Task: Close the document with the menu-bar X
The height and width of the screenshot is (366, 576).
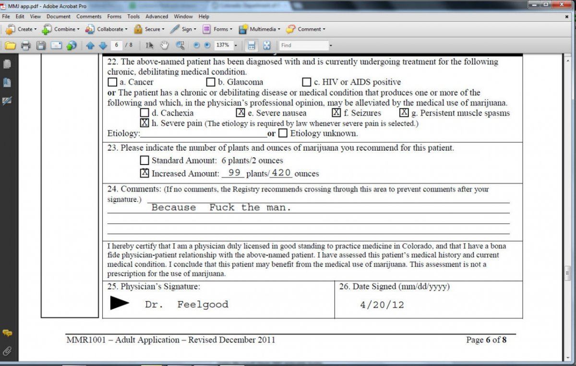Action: (567, 16)
